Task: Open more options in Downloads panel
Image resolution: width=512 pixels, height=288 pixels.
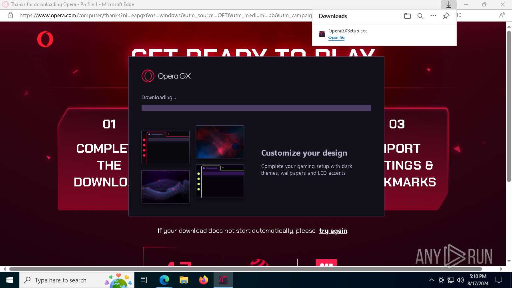Action: [x=433, y=16]
